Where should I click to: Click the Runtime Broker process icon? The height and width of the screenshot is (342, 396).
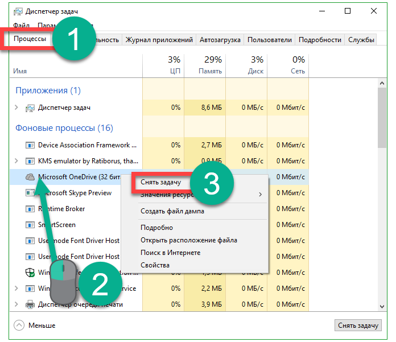(x=30, y=209)
